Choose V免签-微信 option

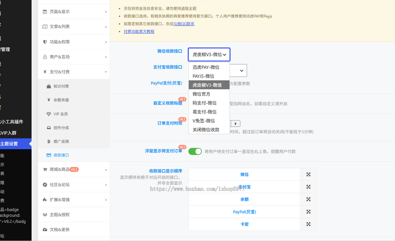click(209, 120)
